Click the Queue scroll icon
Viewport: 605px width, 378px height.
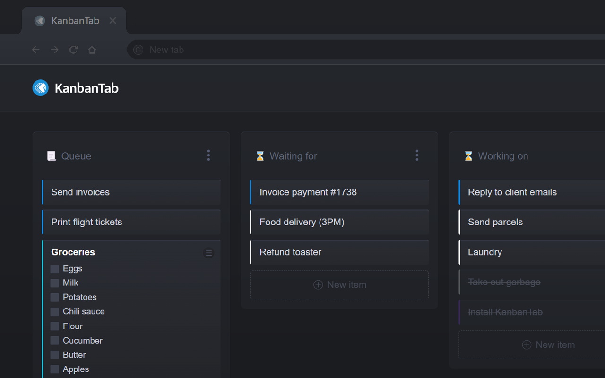click(x=52, y=156)
